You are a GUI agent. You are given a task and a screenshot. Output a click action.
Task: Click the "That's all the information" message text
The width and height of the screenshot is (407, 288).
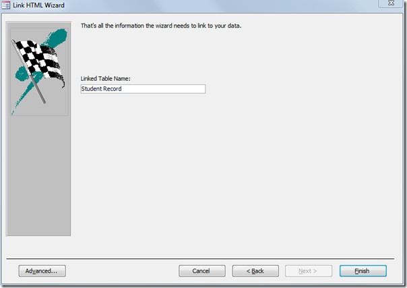coord(161,26)
